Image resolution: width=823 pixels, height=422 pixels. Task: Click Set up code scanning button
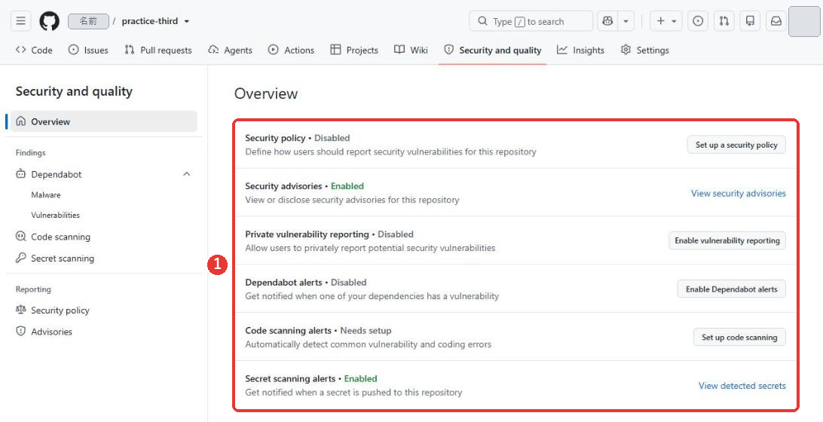click(739, 337)
